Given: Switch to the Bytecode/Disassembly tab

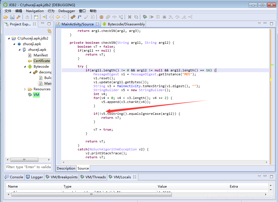Looking at the screenshot, I should pos(124,24).
